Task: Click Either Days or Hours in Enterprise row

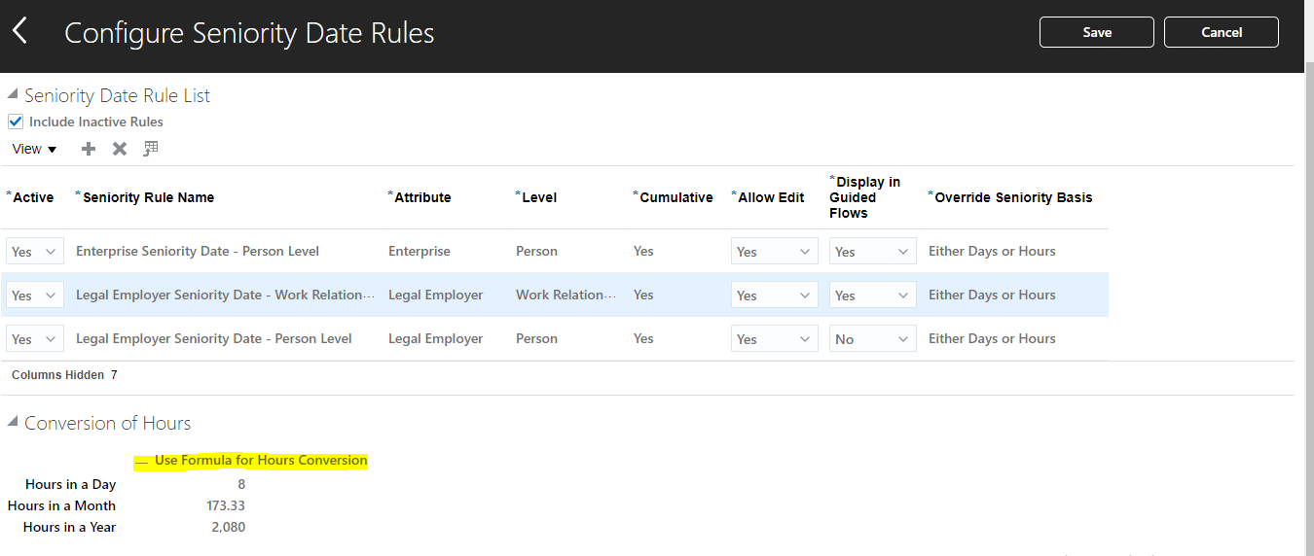Action: coord(992,251)
